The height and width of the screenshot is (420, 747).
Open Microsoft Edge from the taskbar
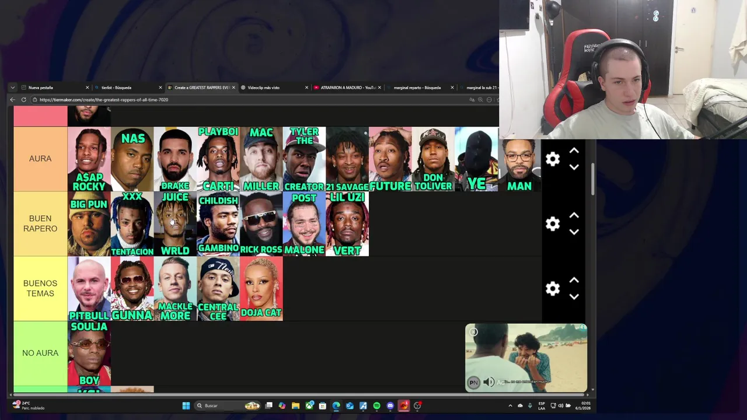click(x=336, y=405)
